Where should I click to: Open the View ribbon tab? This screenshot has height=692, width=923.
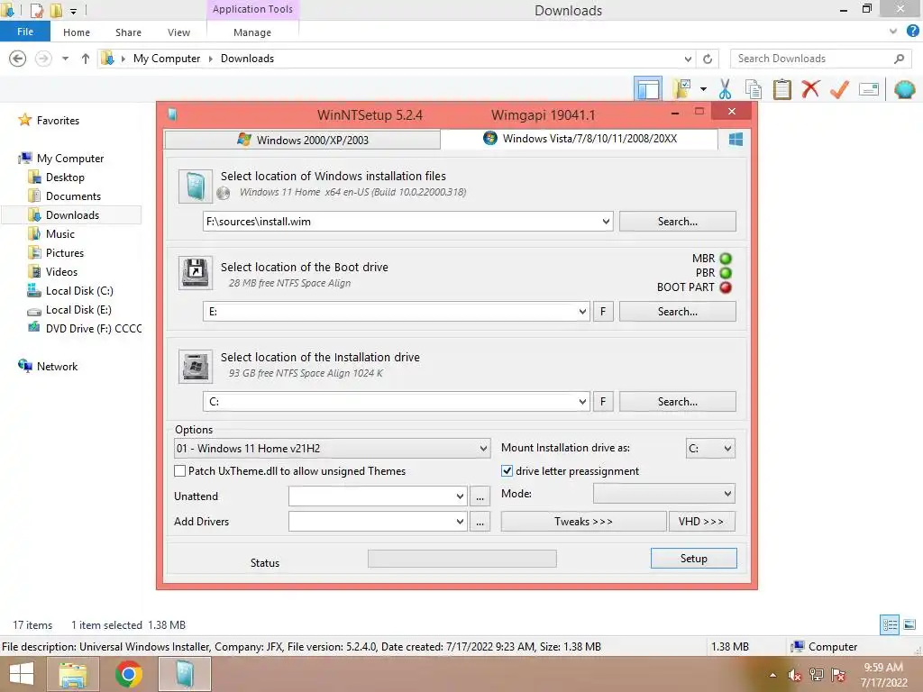178,32
